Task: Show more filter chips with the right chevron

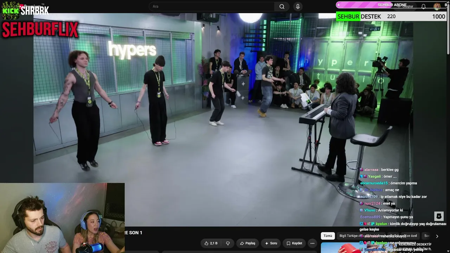Action: (x=437, y=236)
